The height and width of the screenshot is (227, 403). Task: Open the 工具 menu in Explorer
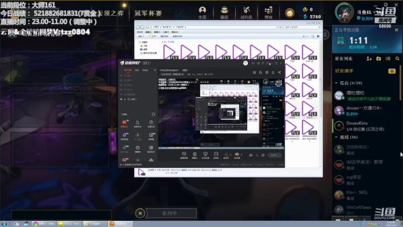166,32
